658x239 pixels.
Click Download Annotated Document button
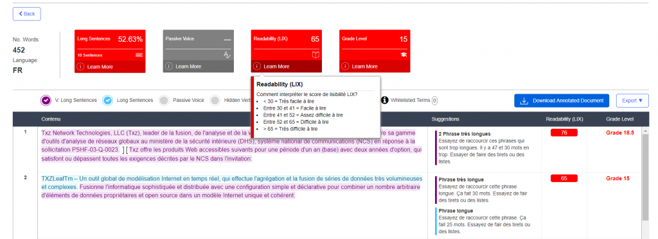[x=562, y=101]
